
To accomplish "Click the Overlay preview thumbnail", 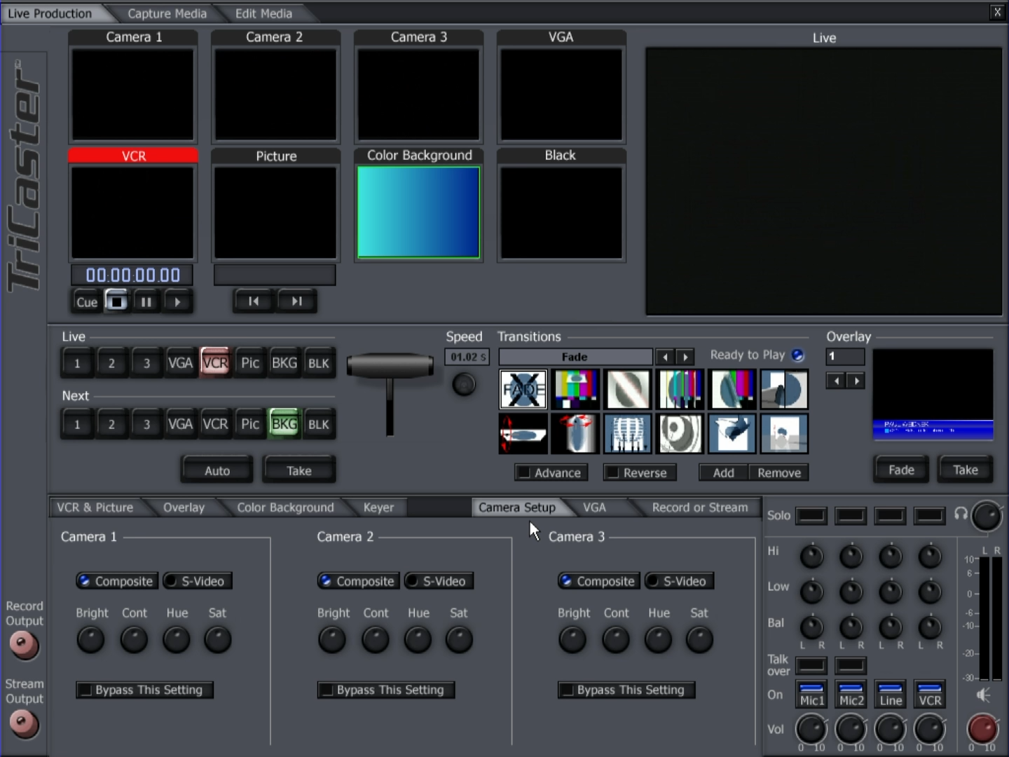I will click(x=933, y=395).
